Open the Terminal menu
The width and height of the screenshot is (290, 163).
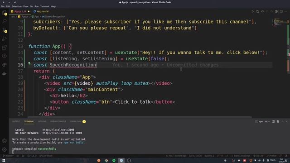pos(44,6)
